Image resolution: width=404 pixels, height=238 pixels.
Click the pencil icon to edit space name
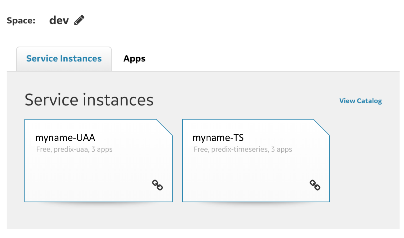79,20
